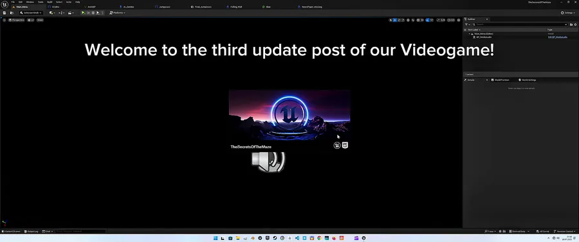Click the Unreal Engine logo icon
Screen dimensions: 579x242
click(x=5, y=4)
